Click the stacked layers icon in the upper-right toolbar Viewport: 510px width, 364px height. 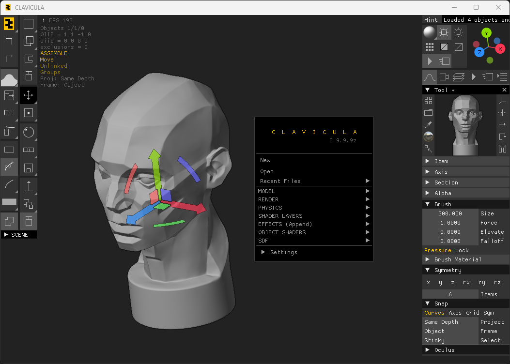459,76
